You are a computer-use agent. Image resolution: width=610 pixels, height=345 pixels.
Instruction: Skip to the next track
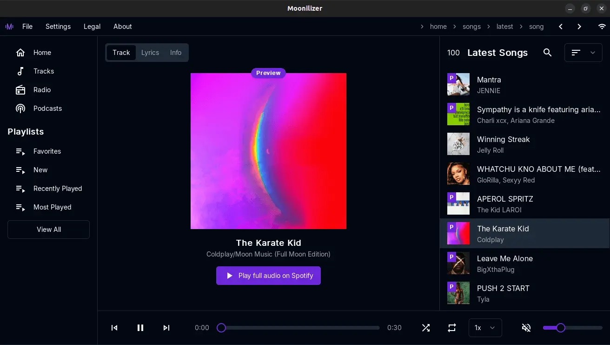(x=166, y=328)
